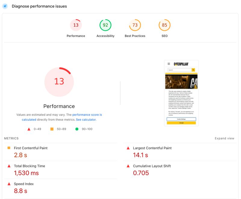Open the Performance score gauge showing 13
The image size is (241, 199).
[76, 25]
